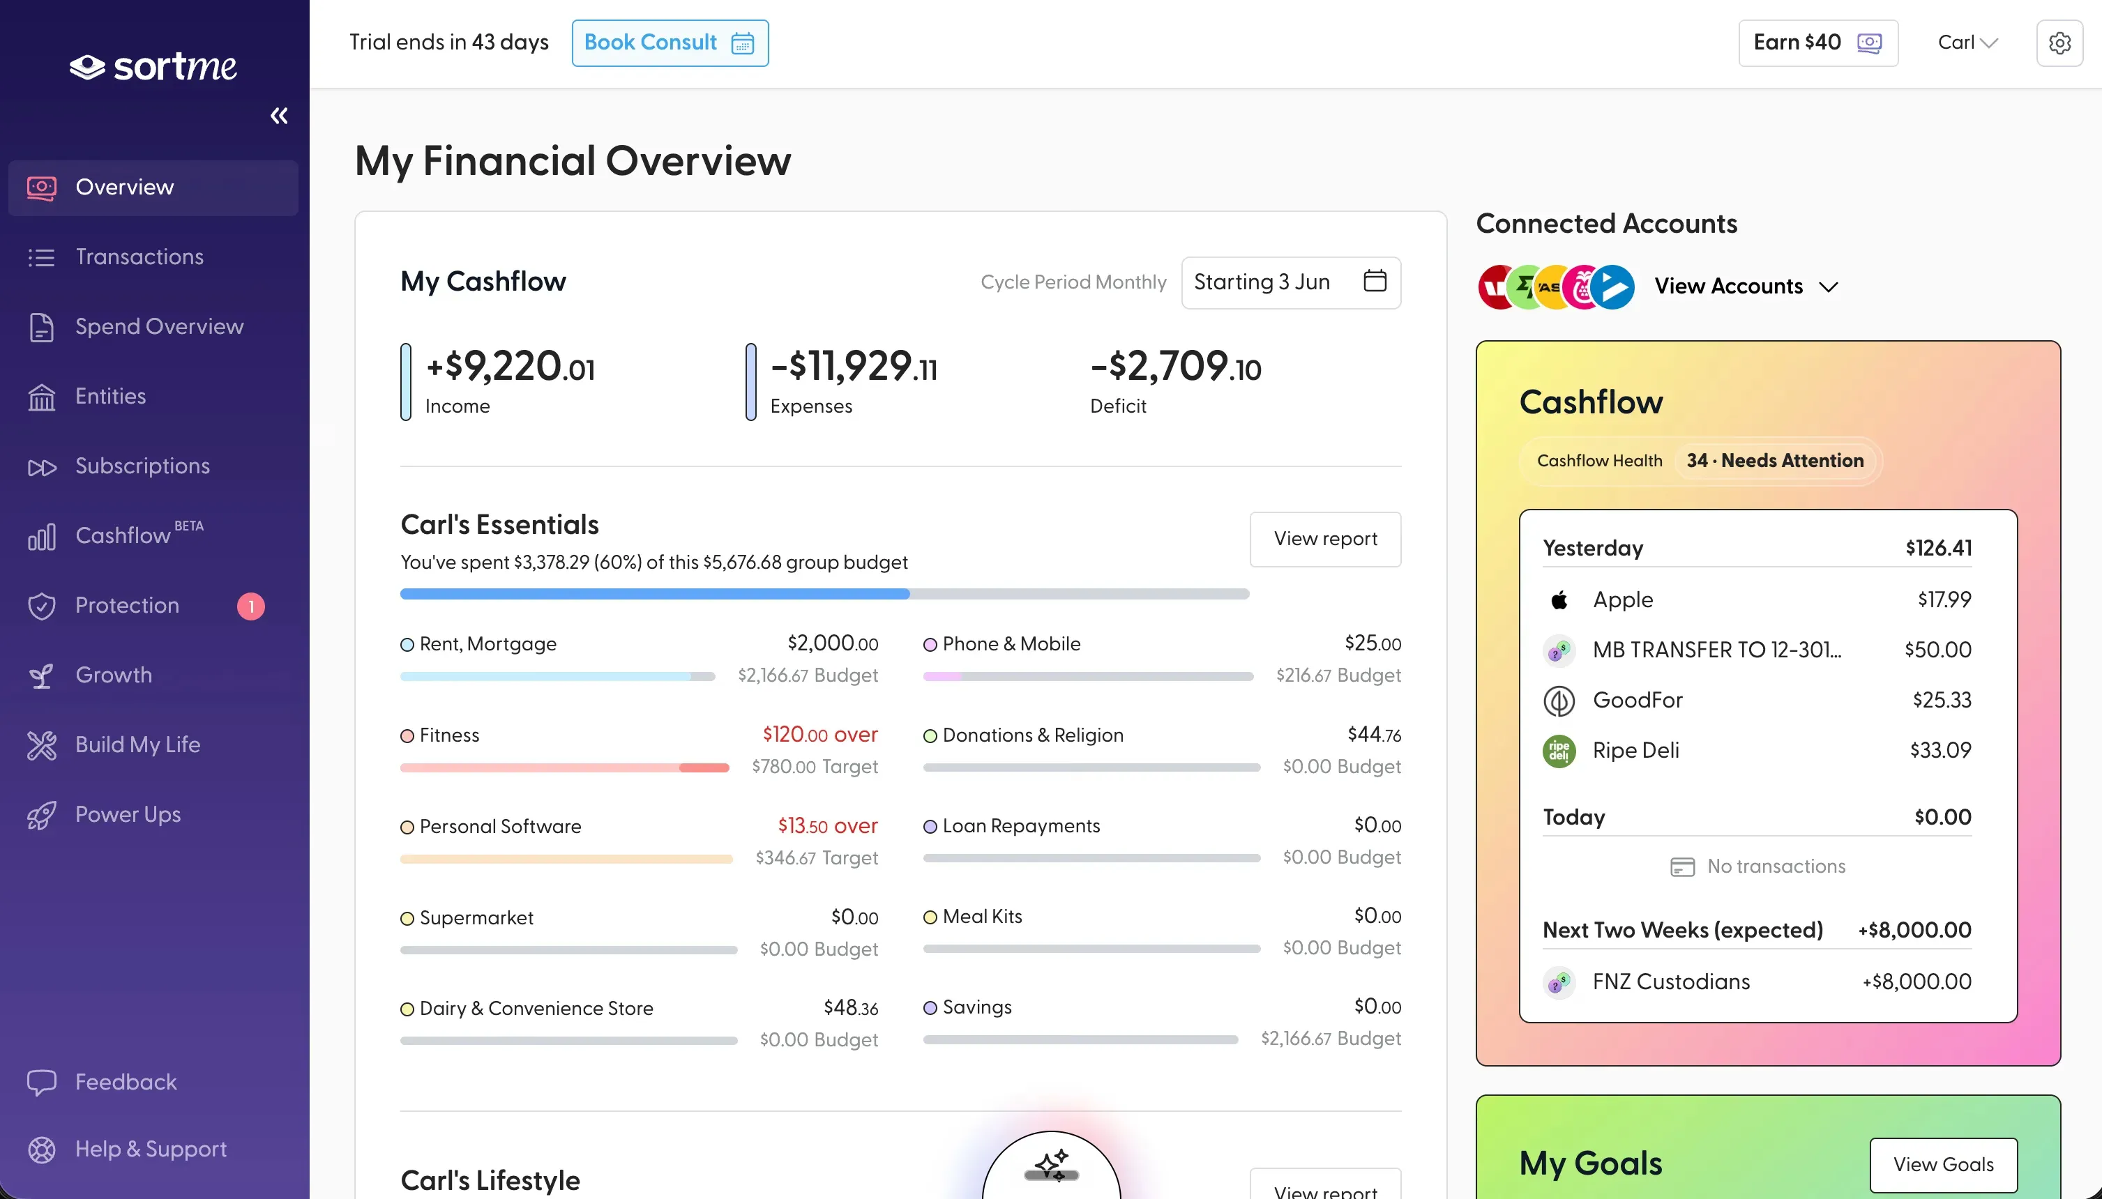This screenshot has width=2102, height=1199.
Task: Click the Feedback speech bubble icon
Action: tap(41, 1082)
